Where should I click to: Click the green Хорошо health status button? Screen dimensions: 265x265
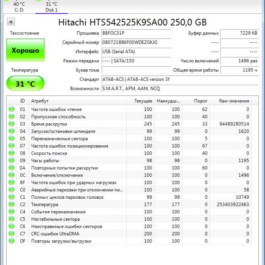25,50
